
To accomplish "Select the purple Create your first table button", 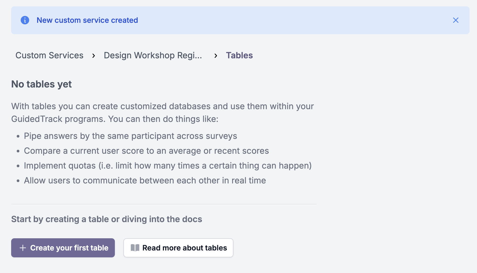I will [x=63, y=248].
